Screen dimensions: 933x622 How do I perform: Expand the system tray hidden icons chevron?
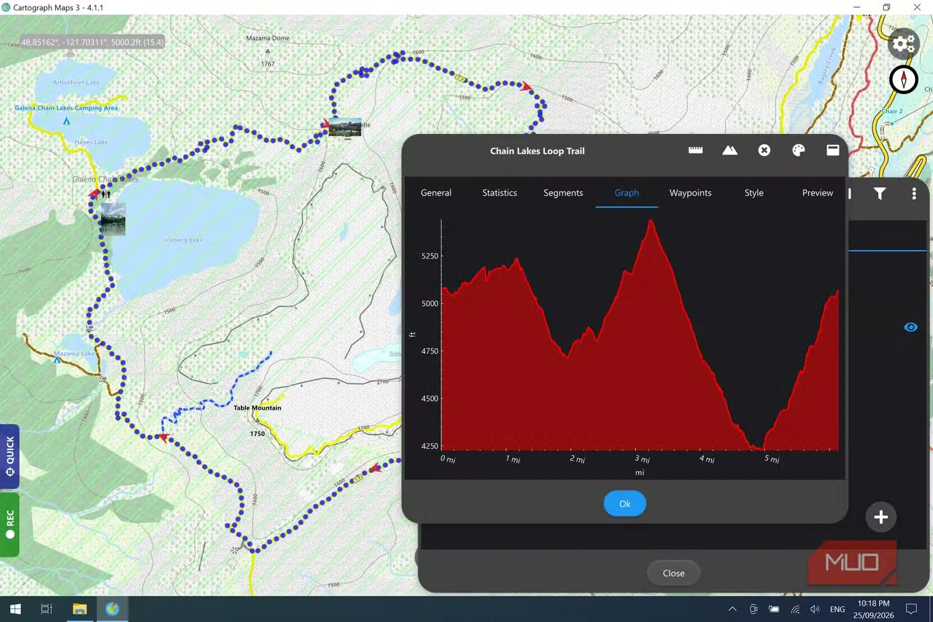(732, 609)
